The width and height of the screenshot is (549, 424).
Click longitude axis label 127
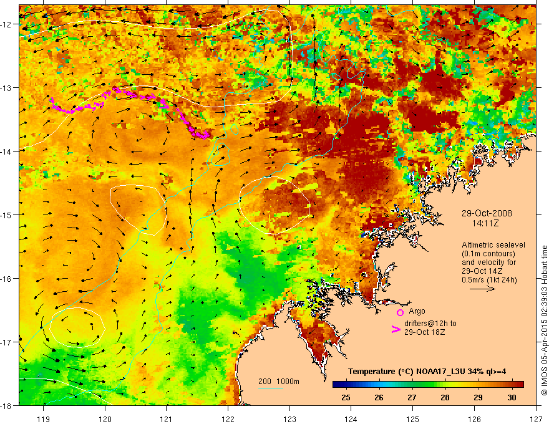coord(536,419)
